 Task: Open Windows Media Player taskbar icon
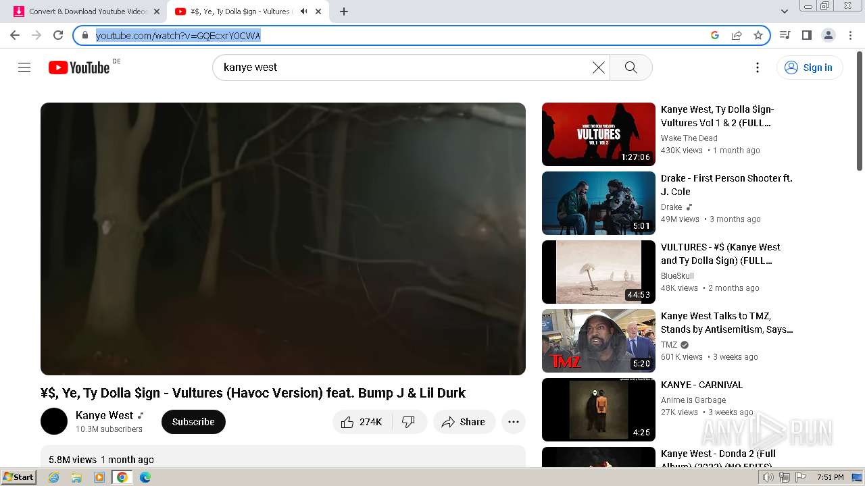[x=99, y=477]
